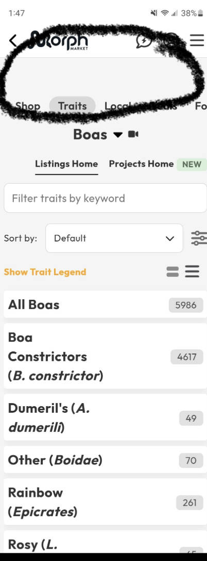Open the Listings Home tab

(x=66, y=164)
